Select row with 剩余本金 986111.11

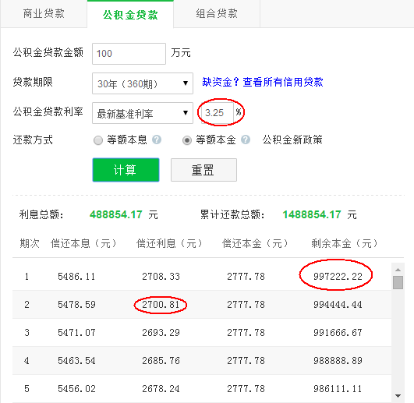pyautogui.click(x=202, y=389)
